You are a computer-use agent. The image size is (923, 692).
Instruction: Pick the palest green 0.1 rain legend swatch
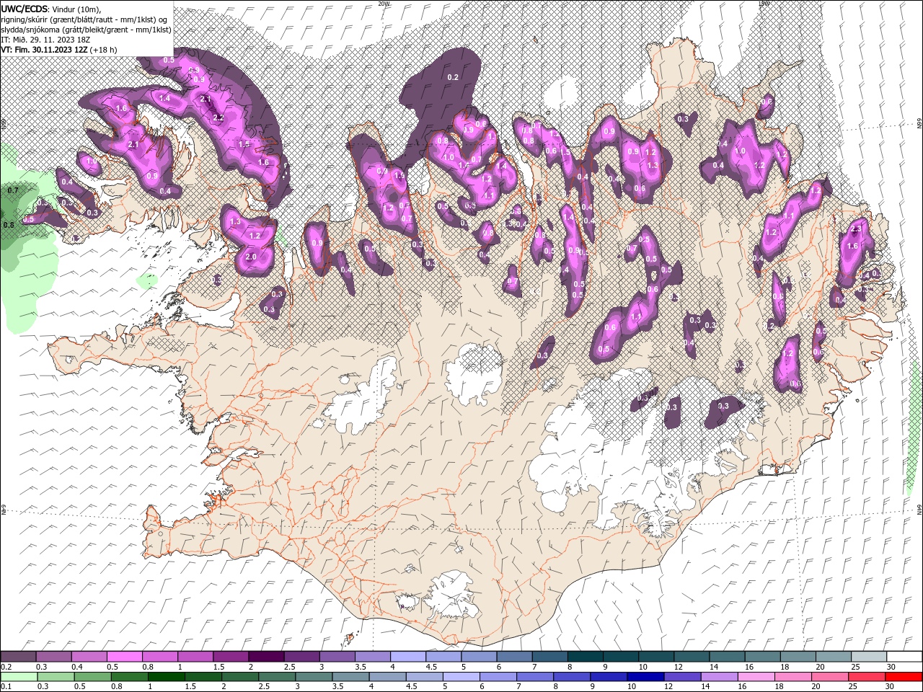click(19, 676)
